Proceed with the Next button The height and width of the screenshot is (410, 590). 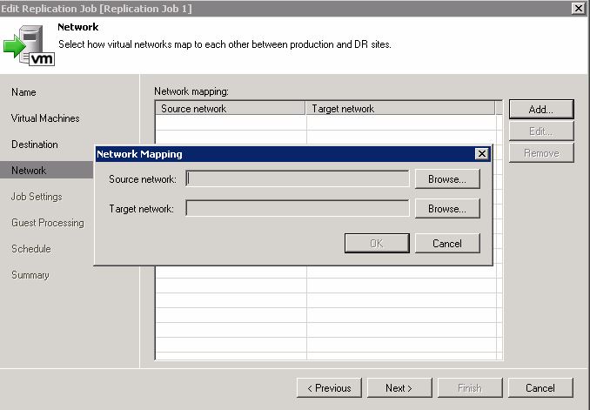click(399, 387)
